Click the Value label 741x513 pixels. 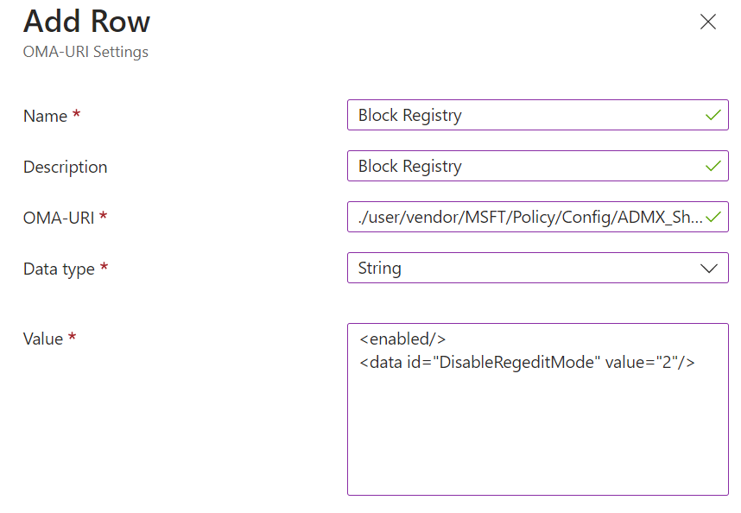coord(43,339)
